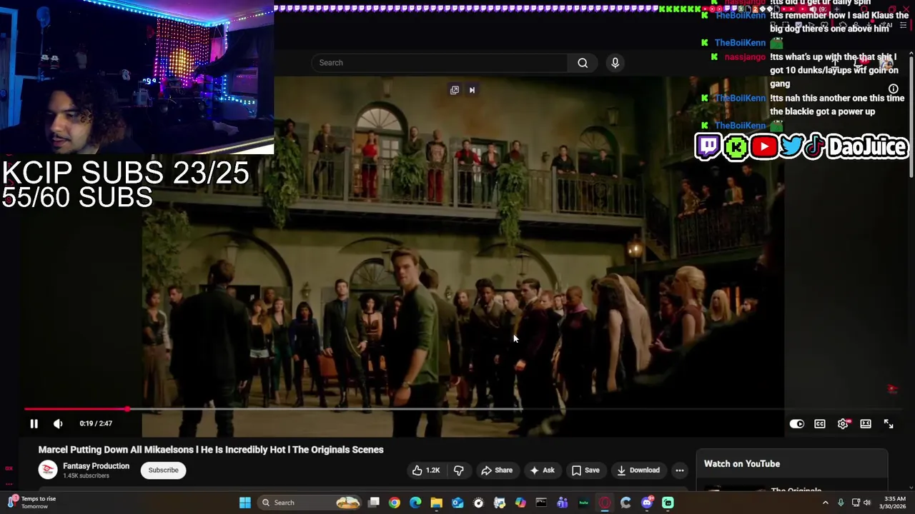This screenshot has width=915, height=514.
Task: Open weather widget Temps to rise
Action: pos(32,503)
